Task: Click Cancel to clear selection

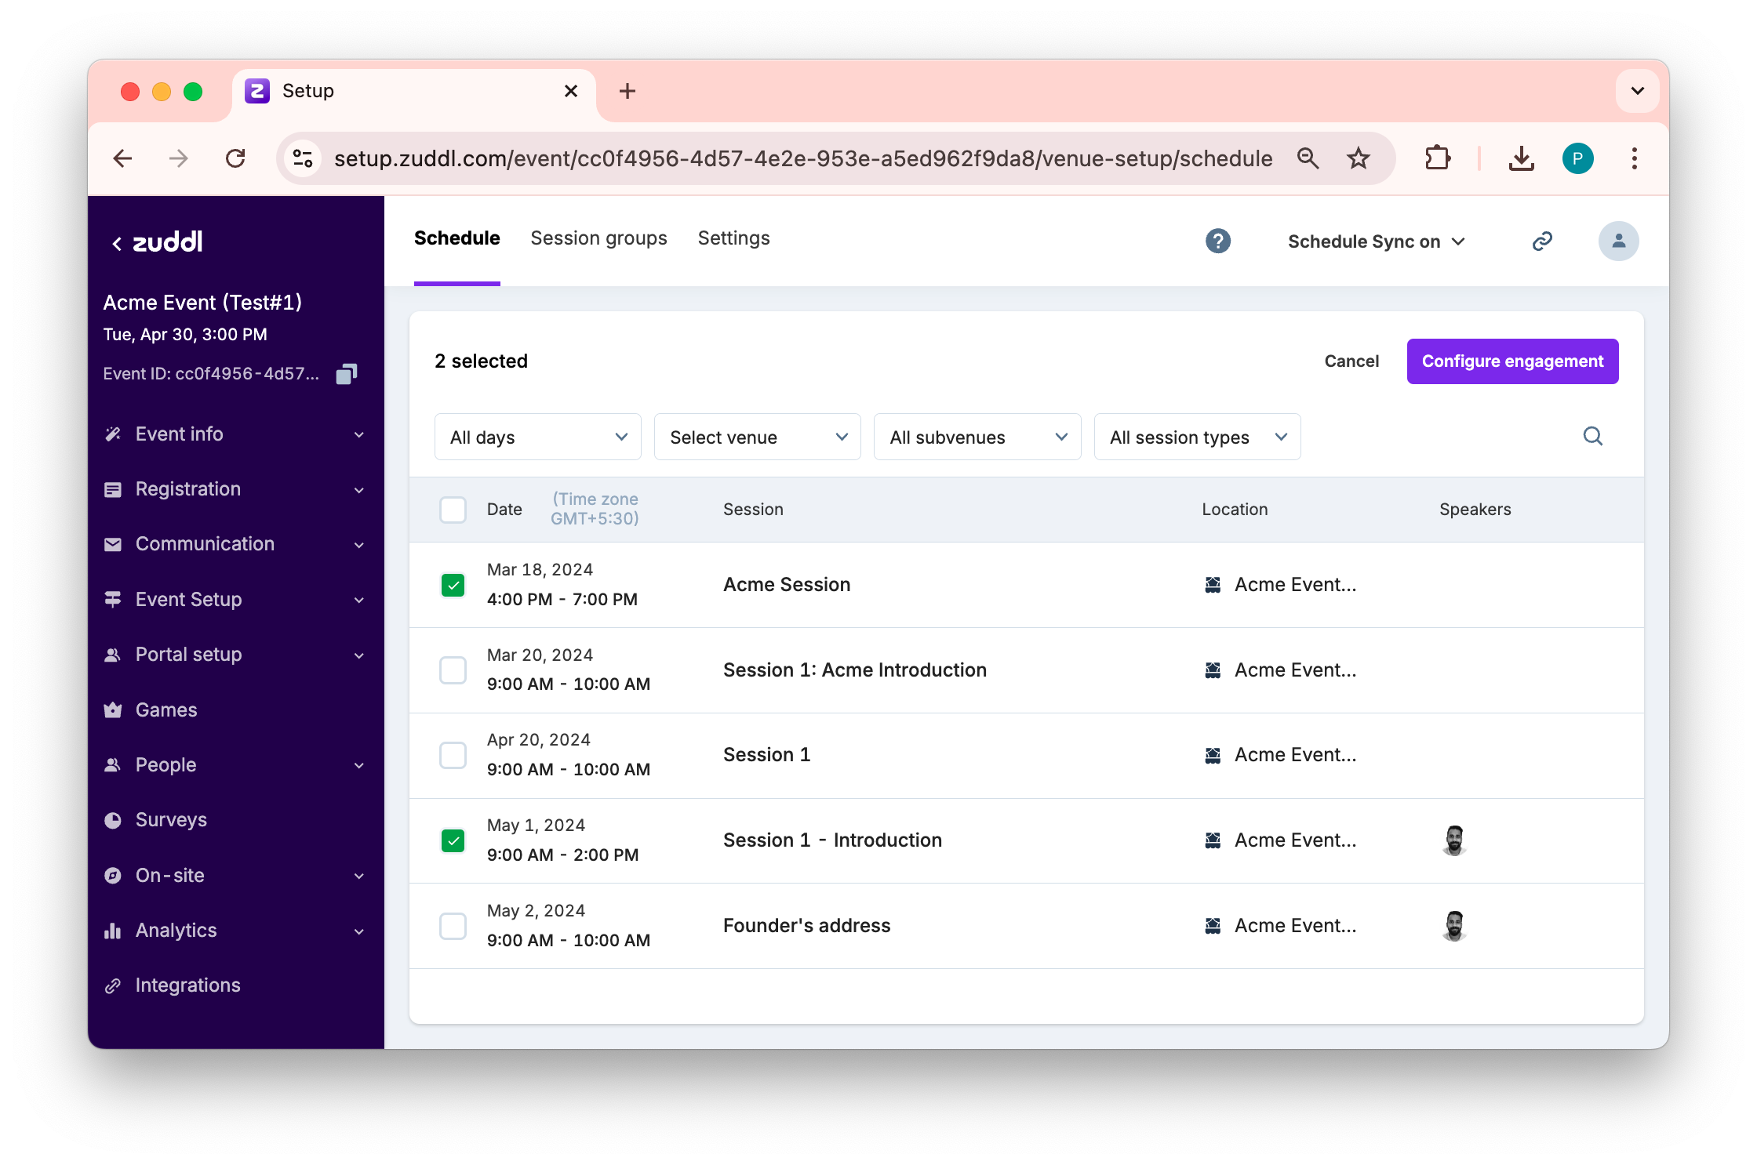Action: [1351, 361]
